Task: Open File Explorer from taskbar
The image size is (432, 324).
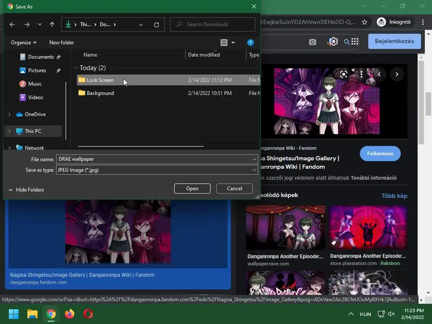Action: pos(32,314)
